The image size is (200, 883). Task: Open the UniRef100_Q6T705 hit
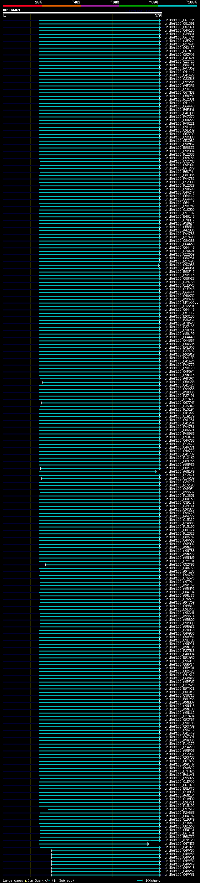coord(179,20)
